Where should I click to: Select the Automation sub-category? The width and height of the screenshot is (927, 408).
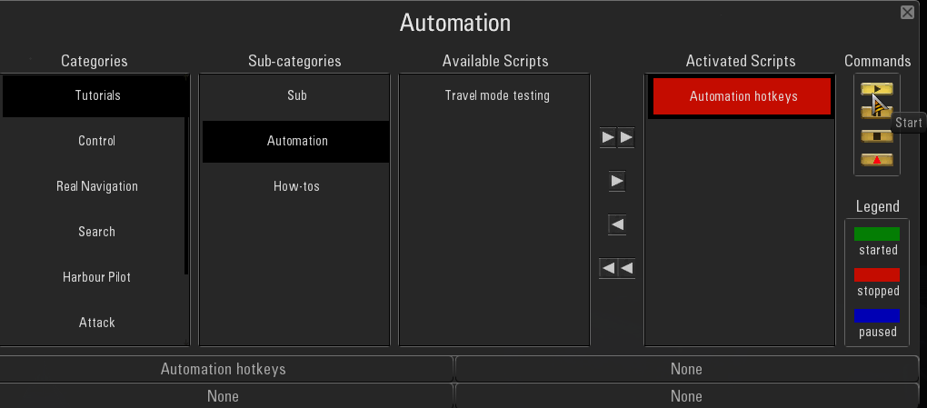click(295, 142)
